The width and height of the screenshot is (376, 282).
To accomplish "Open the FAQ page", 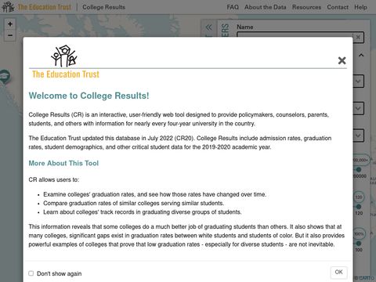I will [x=233, y=7].
